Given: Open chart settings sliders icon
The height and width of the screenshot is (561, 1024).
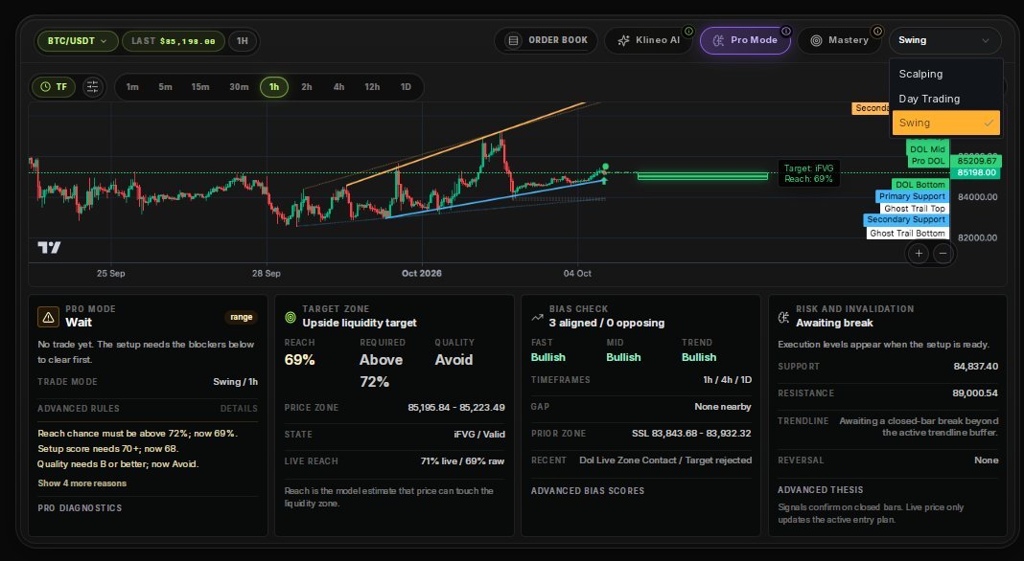Looking at the screenshot, I should [93, 87].
